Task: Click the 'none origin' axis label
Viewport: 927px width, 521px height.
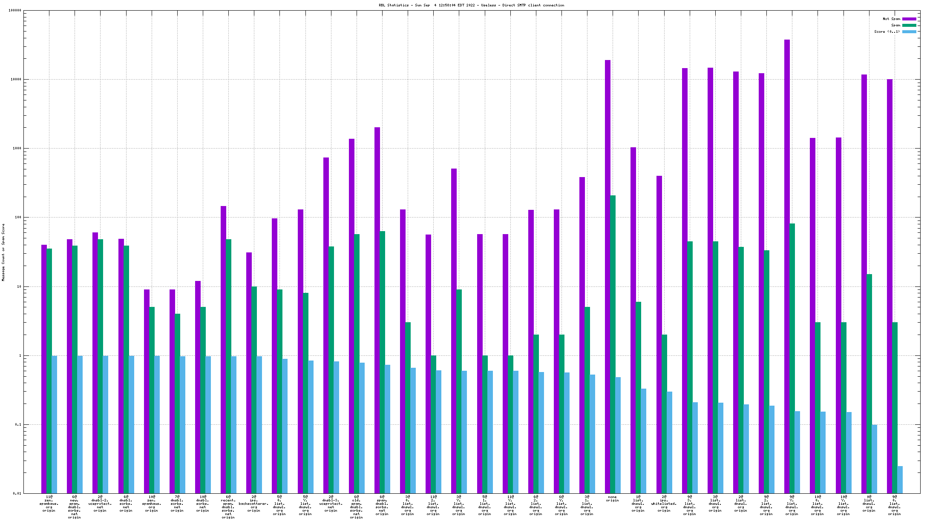Action: pos(612,498)
